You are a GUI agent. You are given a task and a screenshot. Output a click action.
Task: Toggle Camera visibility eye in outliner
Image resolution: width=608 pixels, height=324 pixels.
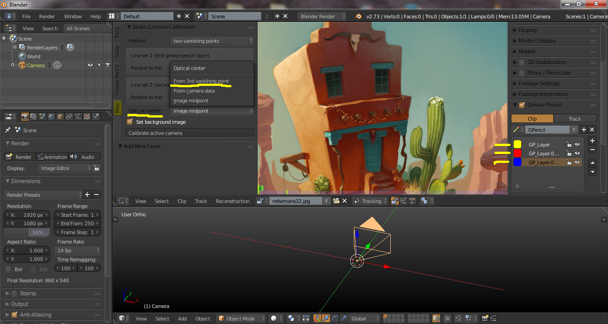(90, 65)
